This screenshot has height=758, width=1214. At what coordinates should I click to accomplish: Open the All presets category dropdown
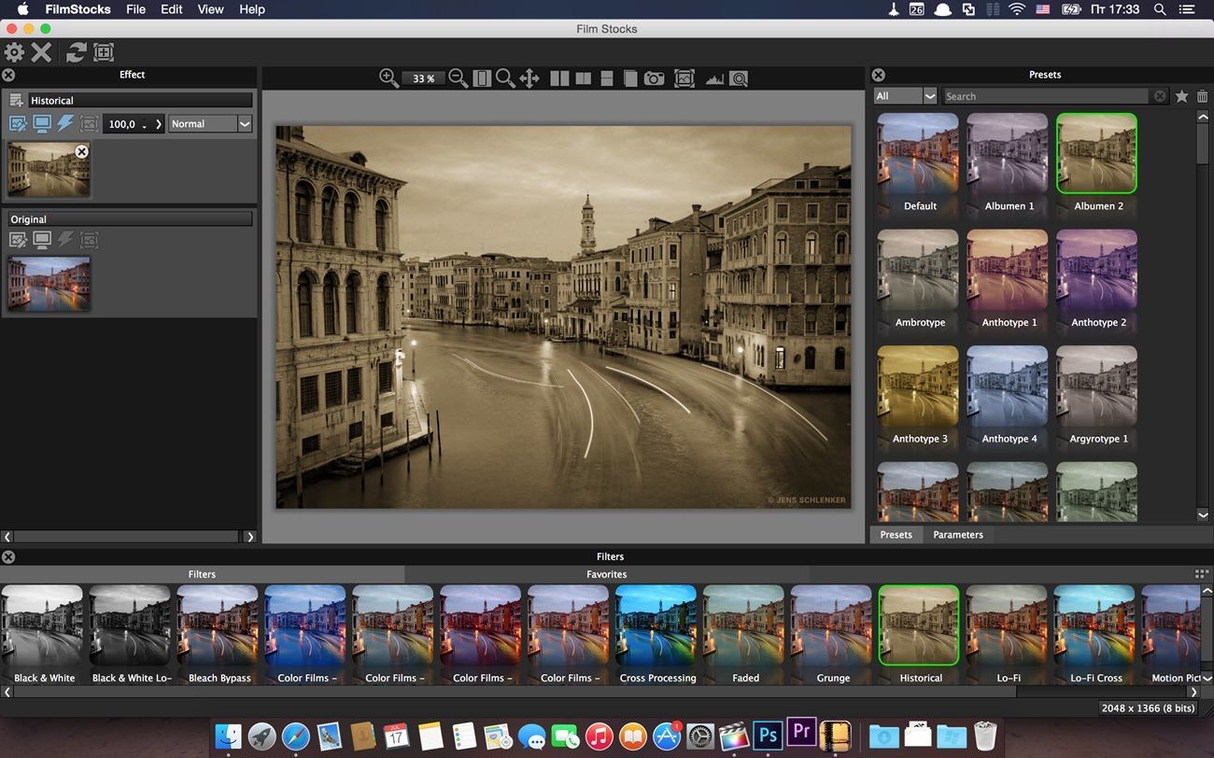point(905,96)
